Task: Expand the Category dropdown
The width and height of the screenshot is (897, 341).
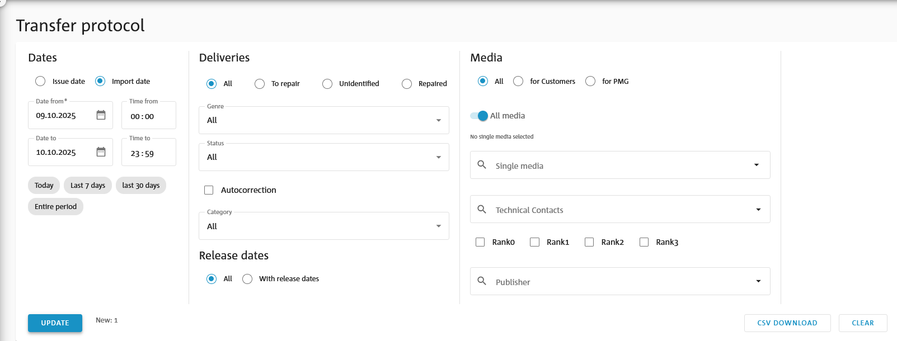Action: [x=438, y=226]
